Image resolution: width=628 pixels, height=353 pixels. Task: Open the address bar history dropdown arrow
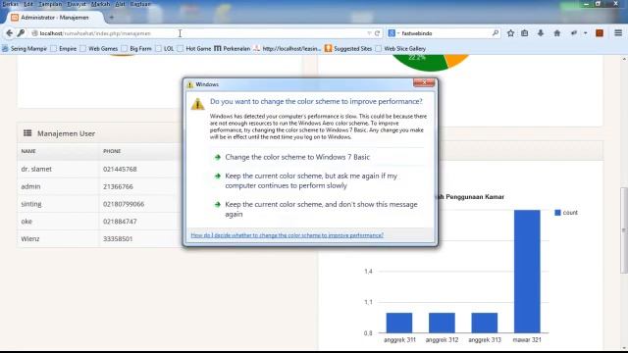(x=369, y=33)
